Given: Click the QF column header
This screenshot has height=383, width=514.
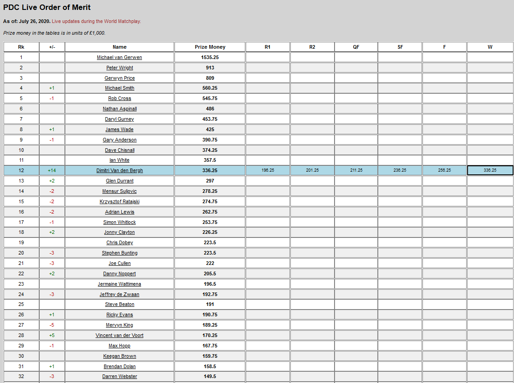Looking at the screenshot, I should pos(356,47).
